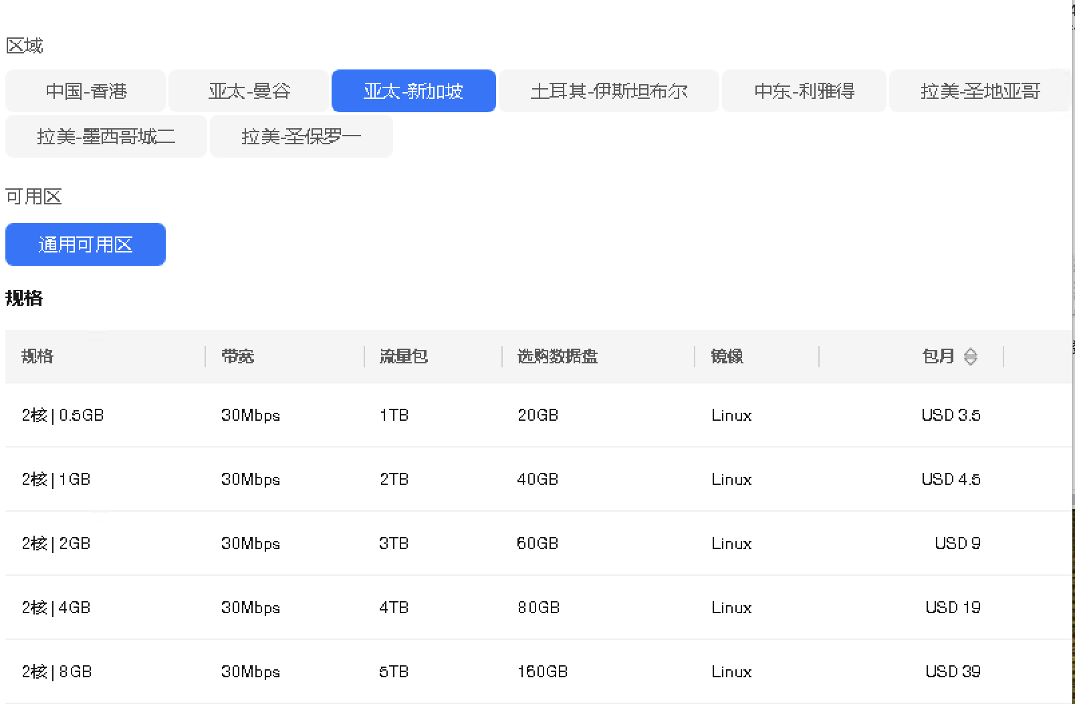
Task: Switch to 中东-利雅得 region
Action: 804,91
